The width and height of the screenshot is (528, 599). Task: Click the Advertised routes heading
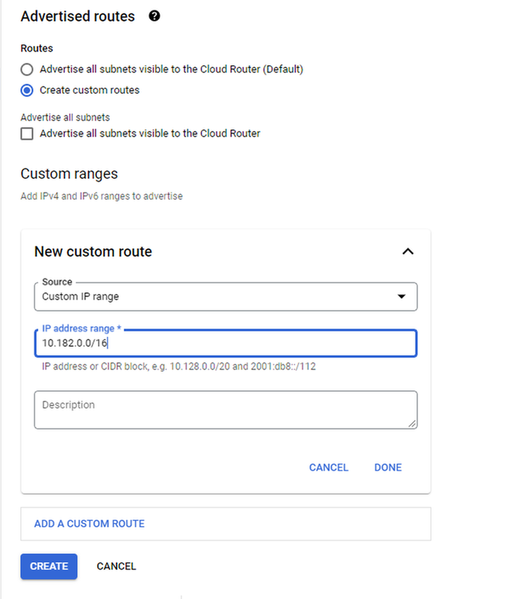78,16
